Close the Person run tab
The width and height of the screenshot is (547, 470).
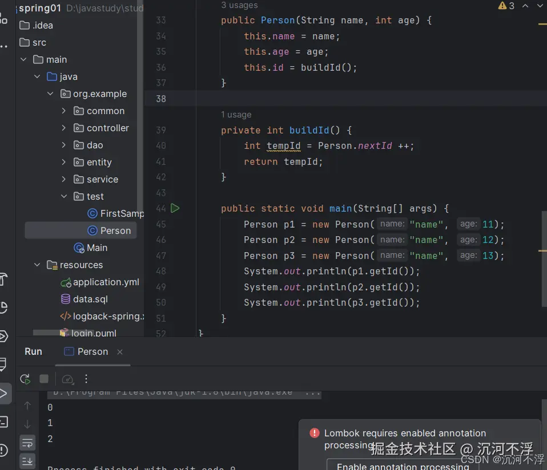120,352
